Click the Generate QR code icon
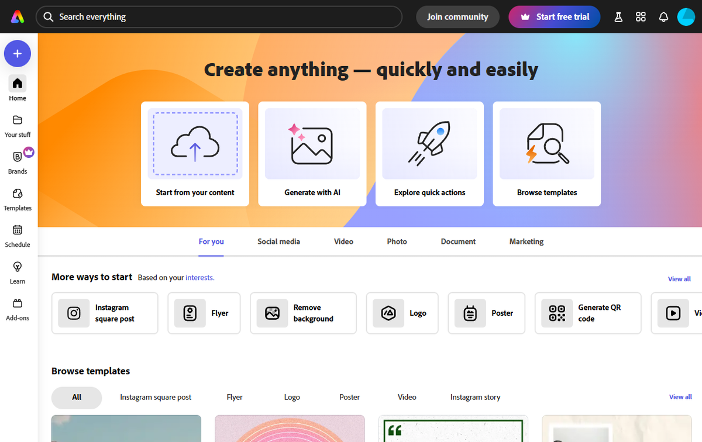This screenshot has height=442, width=702. coord(557,313)
